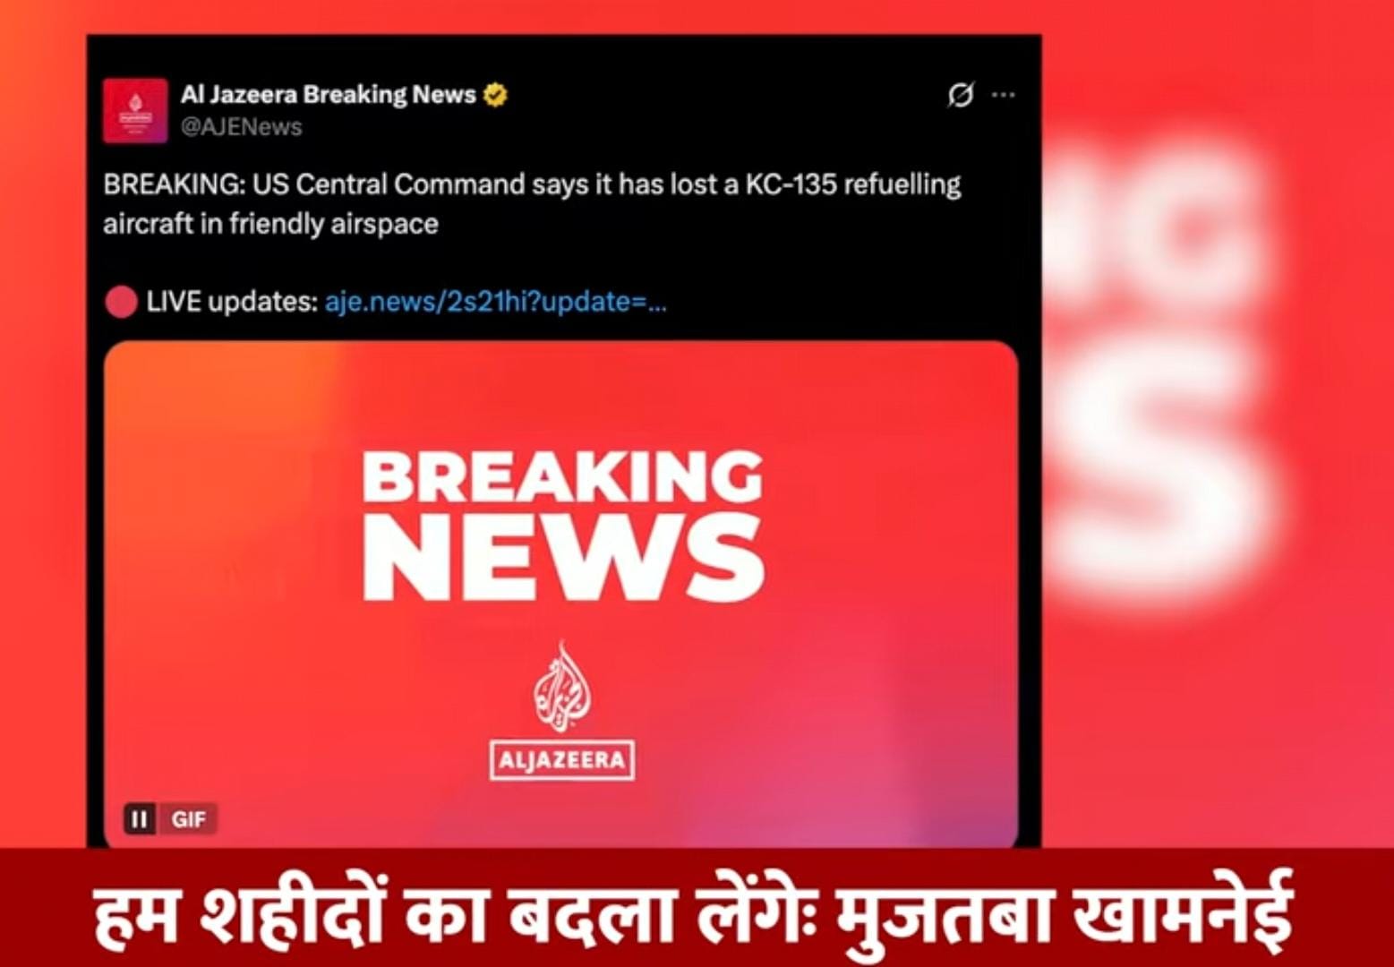Click the large NEWS word in GIF
The width and height of the screenshot is (1394, 967).
(562, 559)
